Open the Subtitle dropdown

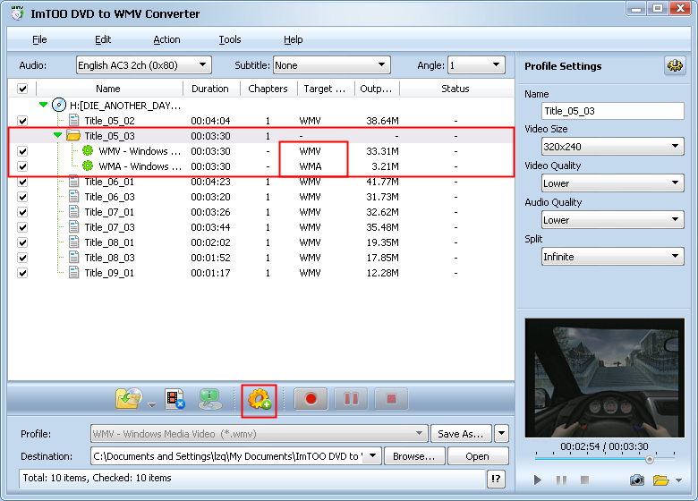click(x=332, y=65)
